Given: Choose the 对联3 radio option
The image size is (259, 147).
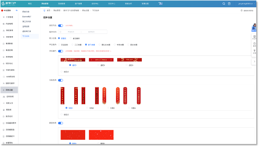Looking at the screenshot, I should coord(108,108).
